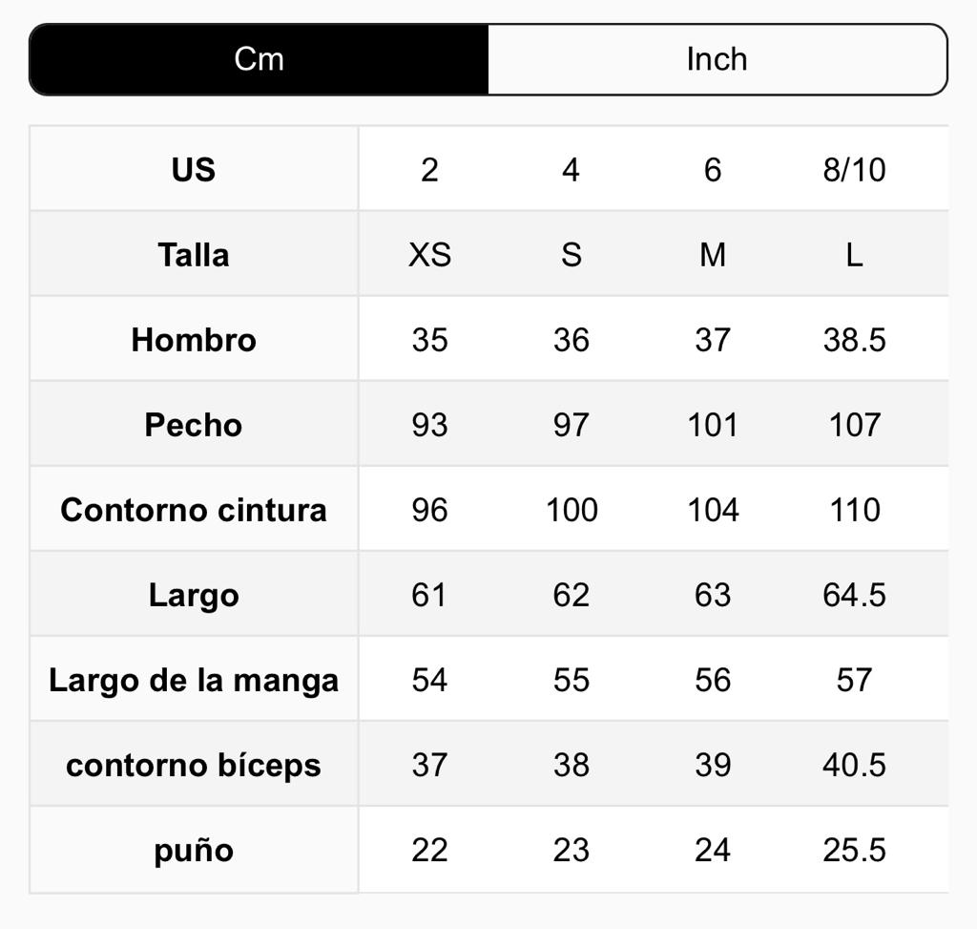Select the Cm unit toggle

(259, 59)
